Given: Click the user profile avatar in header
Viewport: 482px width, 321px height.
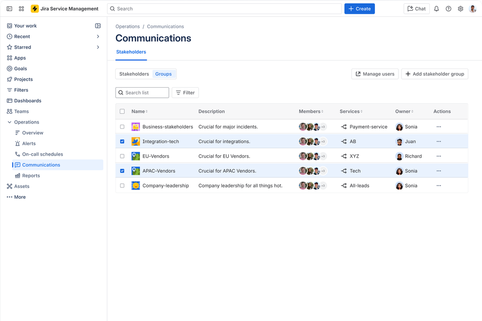Looking at the screenshot, I should [x=472, y=9].
